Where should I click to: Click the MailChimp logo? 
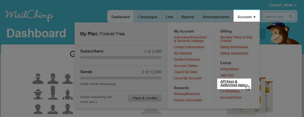tap(29, 16)
